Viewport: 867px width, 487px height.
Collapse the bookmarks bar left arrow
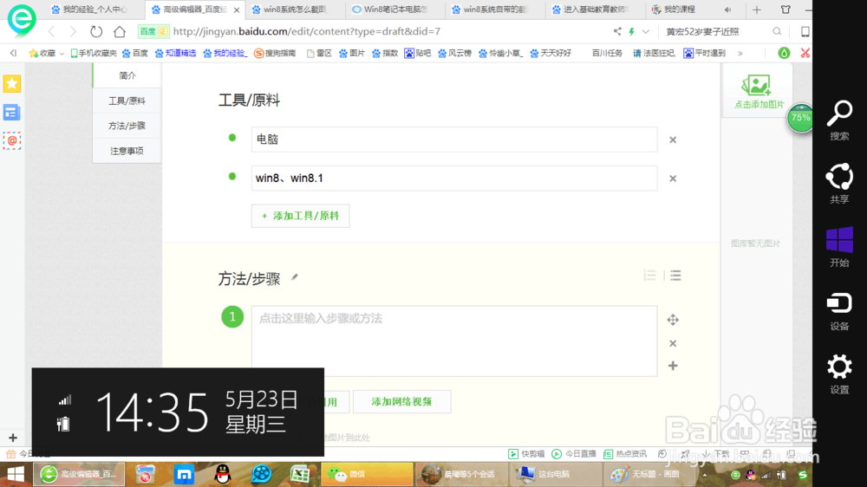click(x=13, y=53)
